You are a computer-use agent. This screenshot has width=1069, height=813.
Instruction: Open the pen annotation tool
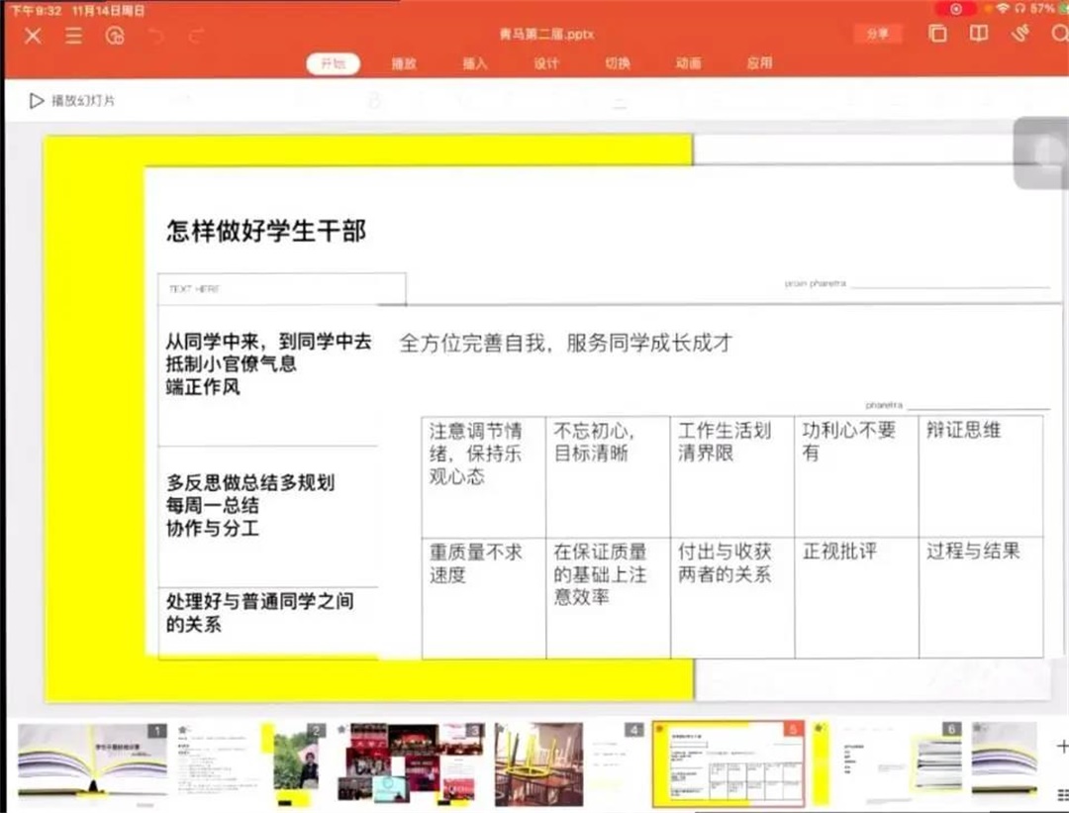1020,34
